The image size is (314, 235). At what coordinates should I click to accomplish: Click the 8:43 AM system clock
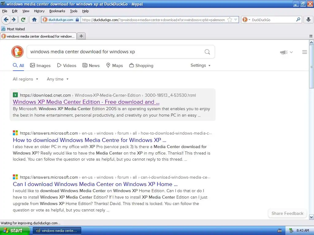point(303,231)
